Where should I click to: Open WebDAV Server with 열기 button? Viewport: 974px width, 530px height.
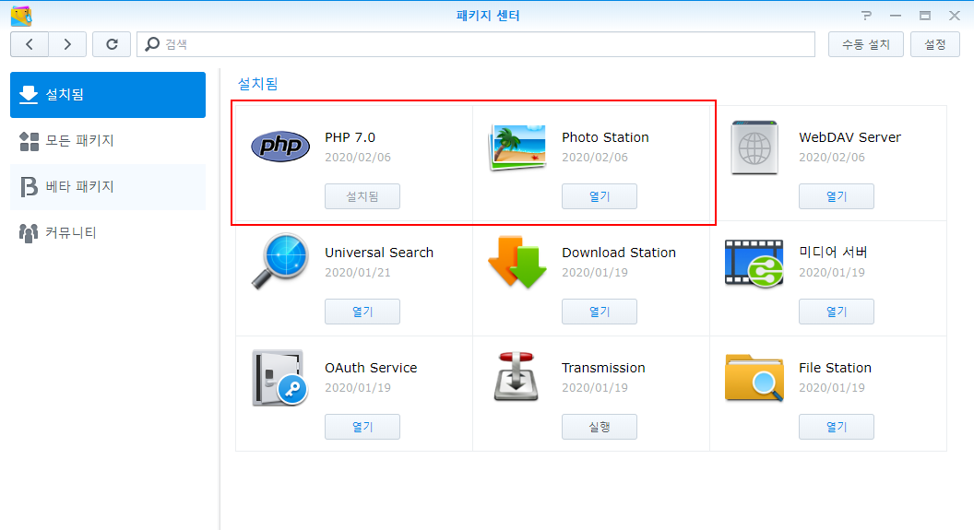point(836,196)
